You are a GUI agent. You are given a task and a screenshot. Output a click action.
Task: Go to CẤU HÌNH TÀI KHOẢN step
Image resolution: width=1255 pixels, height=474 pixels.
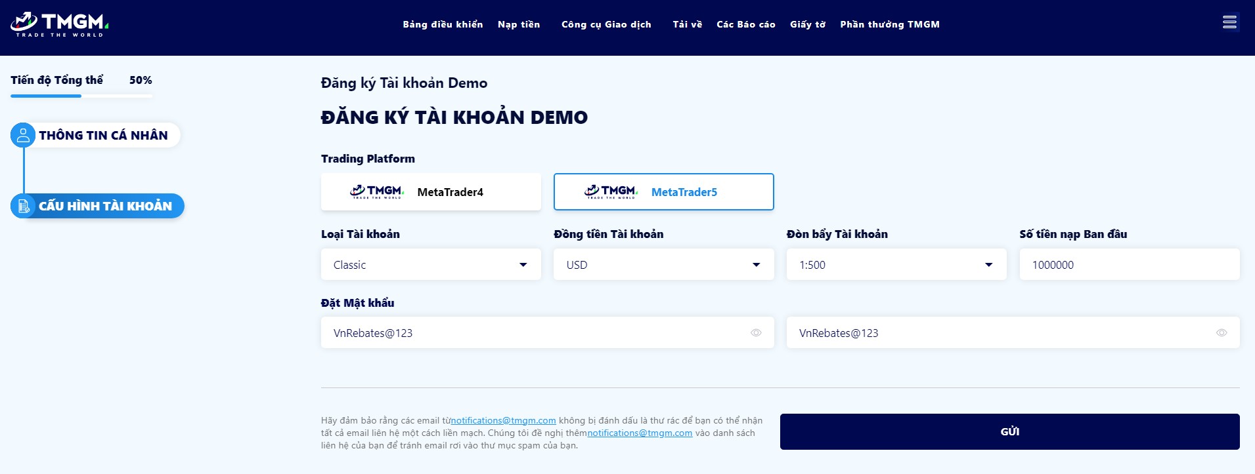tap(97, 206)
